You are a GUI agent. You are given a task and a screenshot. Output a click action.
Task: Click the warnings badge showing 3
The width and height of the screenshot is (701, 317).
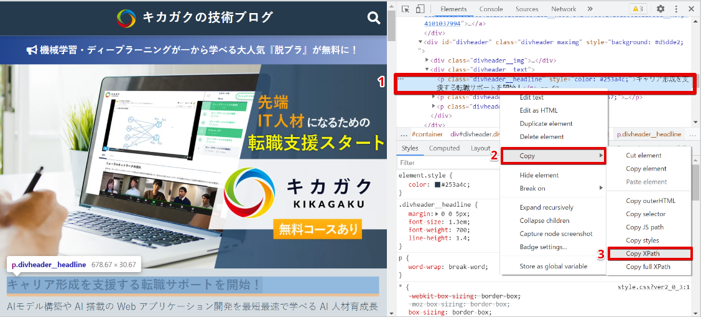point(638,9)
